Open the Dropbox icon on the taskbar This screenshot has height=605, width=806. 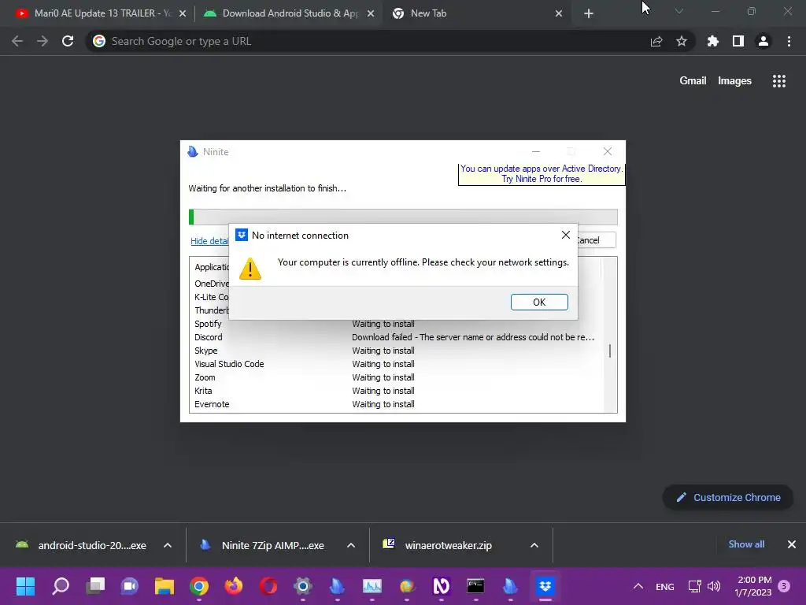point(545,586)
